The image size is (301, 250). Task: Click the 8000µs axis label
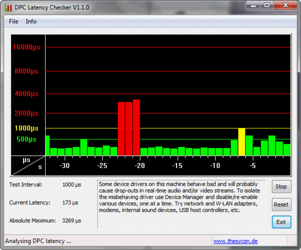pos(26,71)
